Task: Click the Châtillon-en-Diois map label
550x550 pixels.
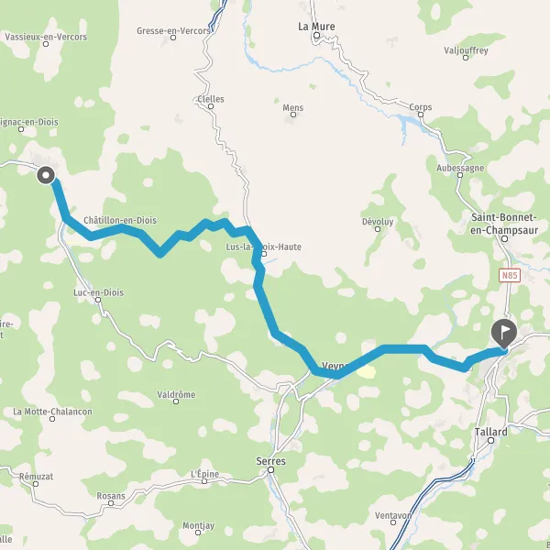Action: point(120,220)
